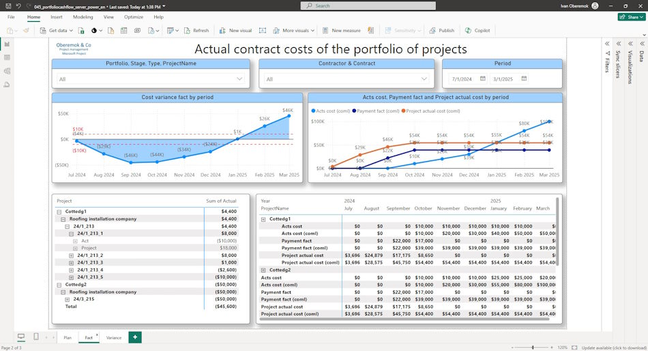Expand the Act row
648x351 pixels.
point(75,241)
